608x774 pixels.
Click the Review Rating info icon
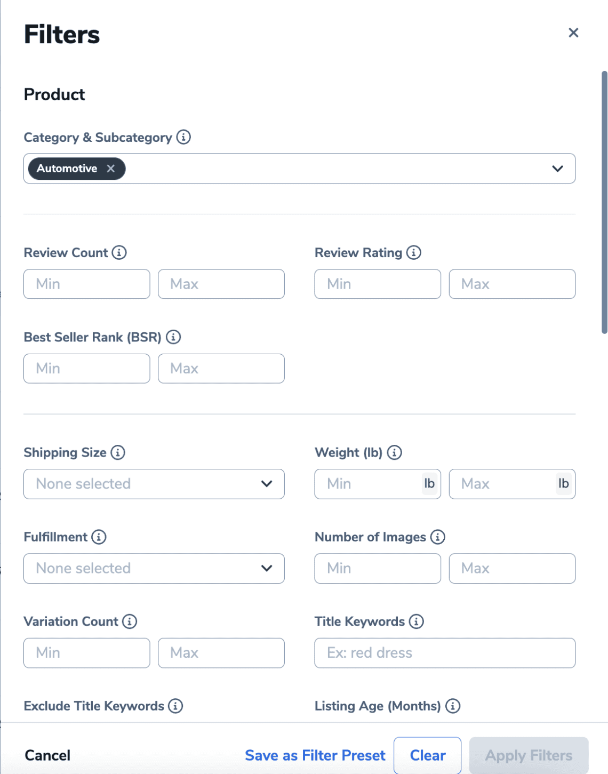[413, 252]
